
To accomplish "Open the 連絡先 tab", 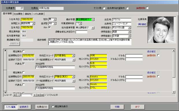I will [28, 14].
